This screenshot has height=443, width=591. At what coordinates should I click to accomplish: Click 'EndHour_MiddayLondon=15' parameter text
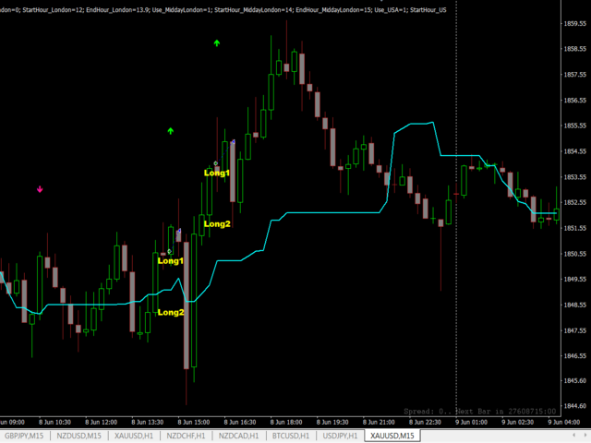(x=333, y=10)
